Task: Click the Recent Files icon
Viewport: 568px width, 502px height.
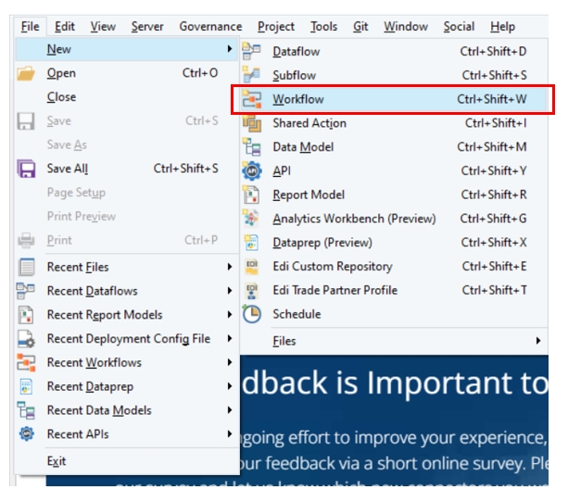Action: pos(27,268)
